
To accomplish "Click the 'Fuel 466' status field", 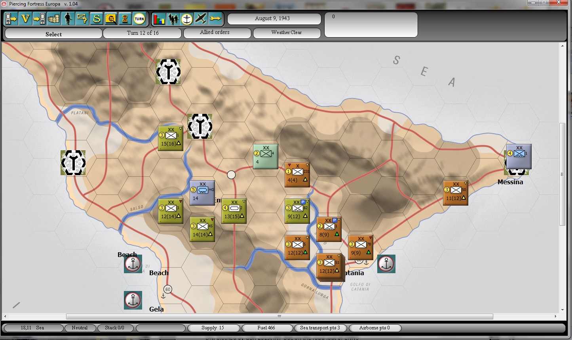I will coord(266,328).
